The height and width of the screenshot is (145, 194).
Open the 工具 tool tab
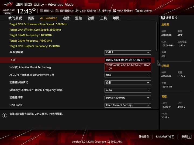(x=103, y=18)
